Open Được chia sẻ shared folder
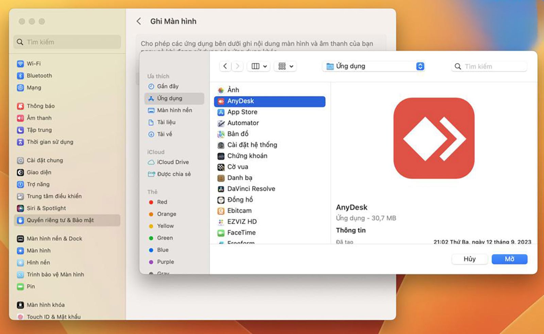544x334 pixels. point(174,174)
